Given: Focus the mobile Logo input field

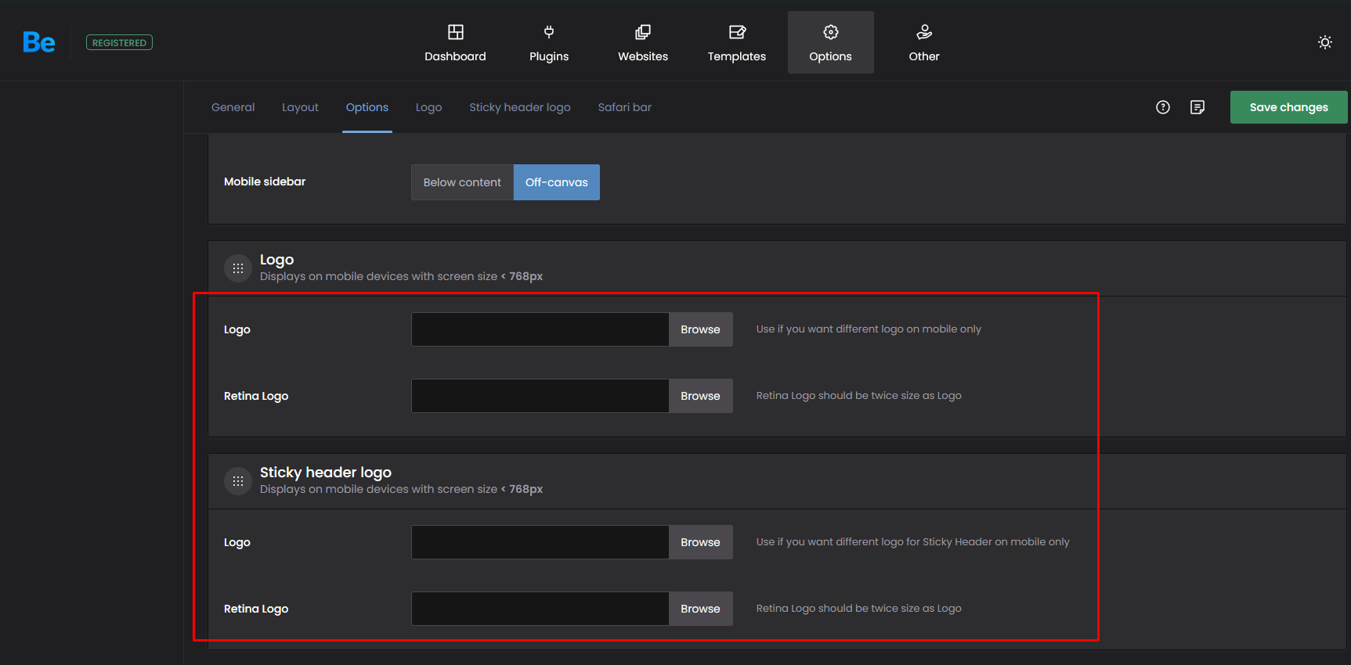Looking at the screenshot, I should click(x=540, y=329).
